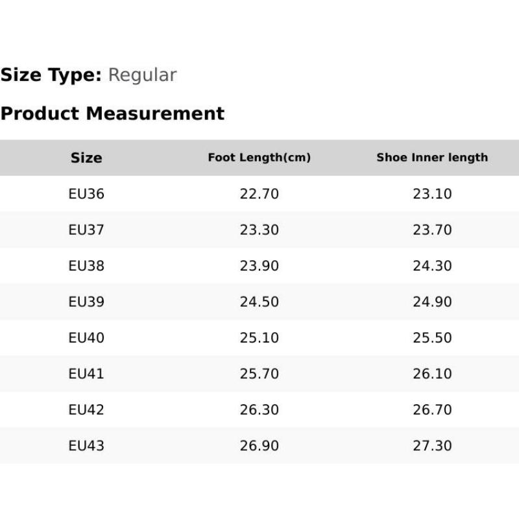Click shoe inner length value 24.90

pos(432,302)
